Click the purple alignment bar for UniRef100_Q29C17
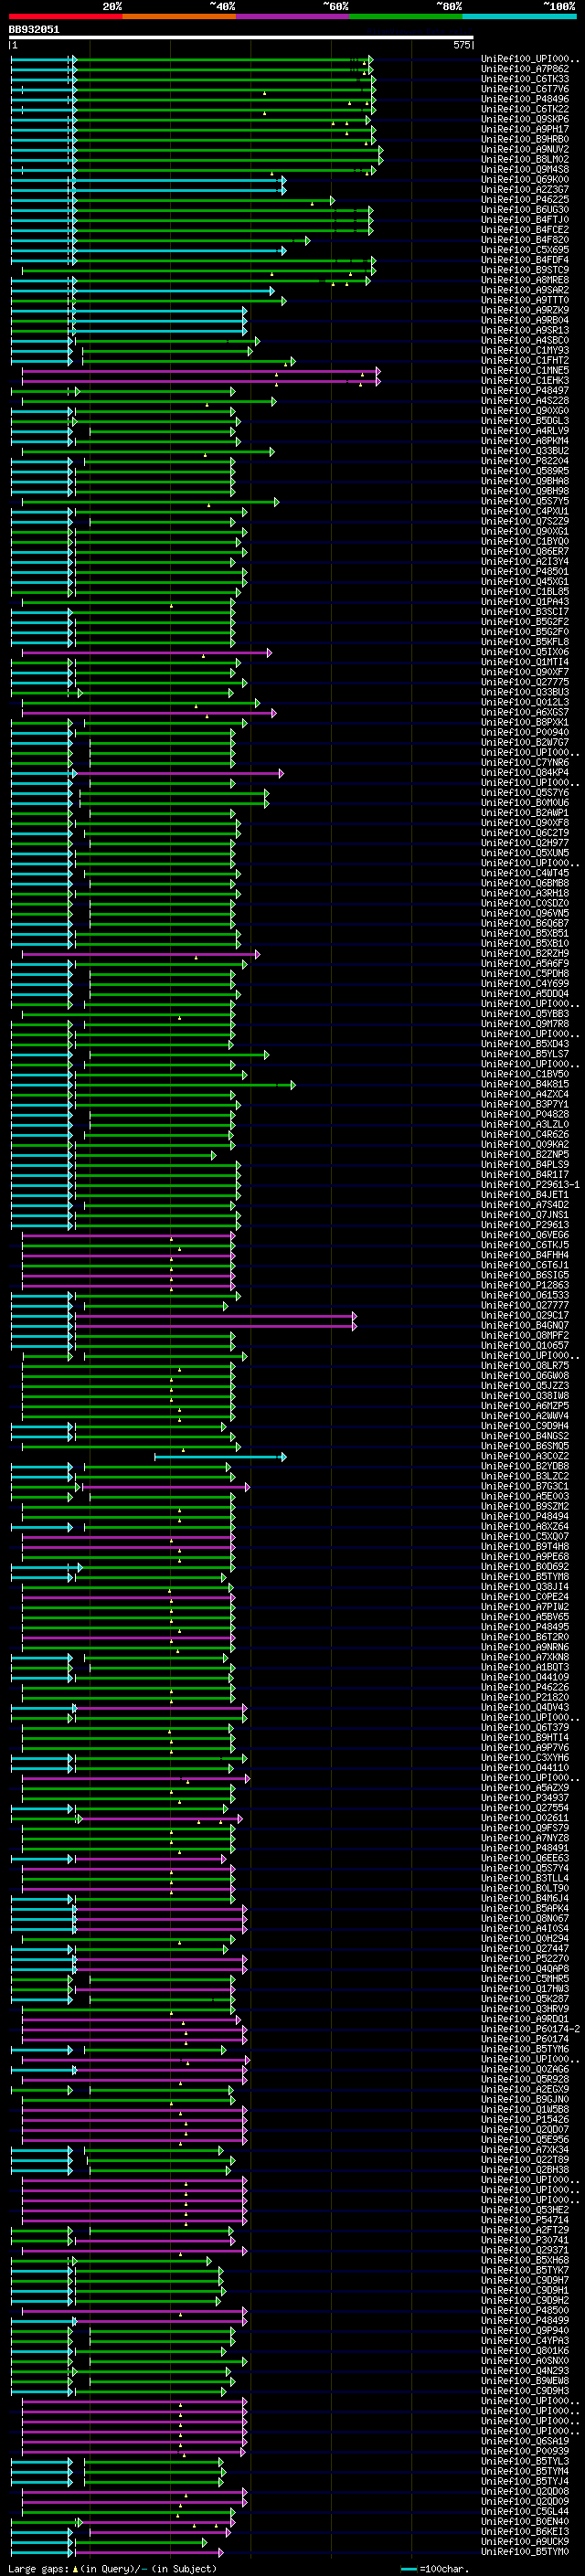 click(x=215, y=1316)
